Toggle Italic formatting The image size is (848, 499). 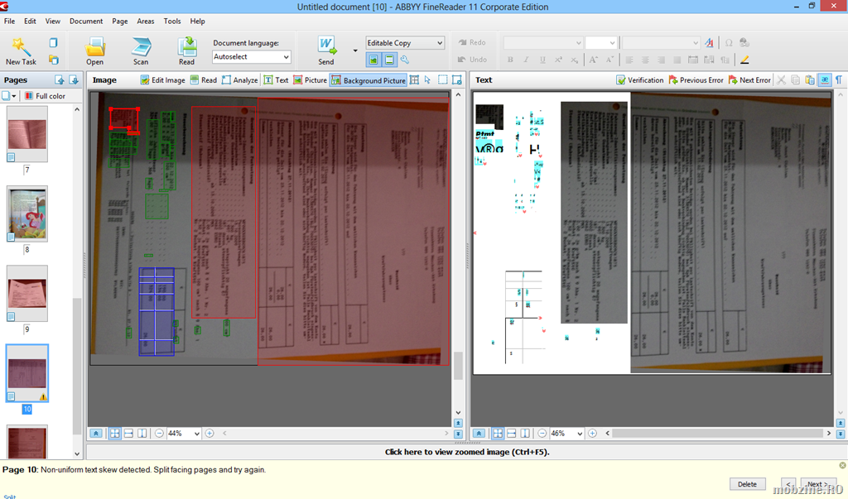526,60
